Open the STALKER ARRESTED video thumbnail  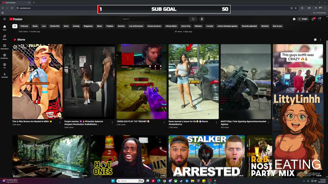click(x=207, y=156)
